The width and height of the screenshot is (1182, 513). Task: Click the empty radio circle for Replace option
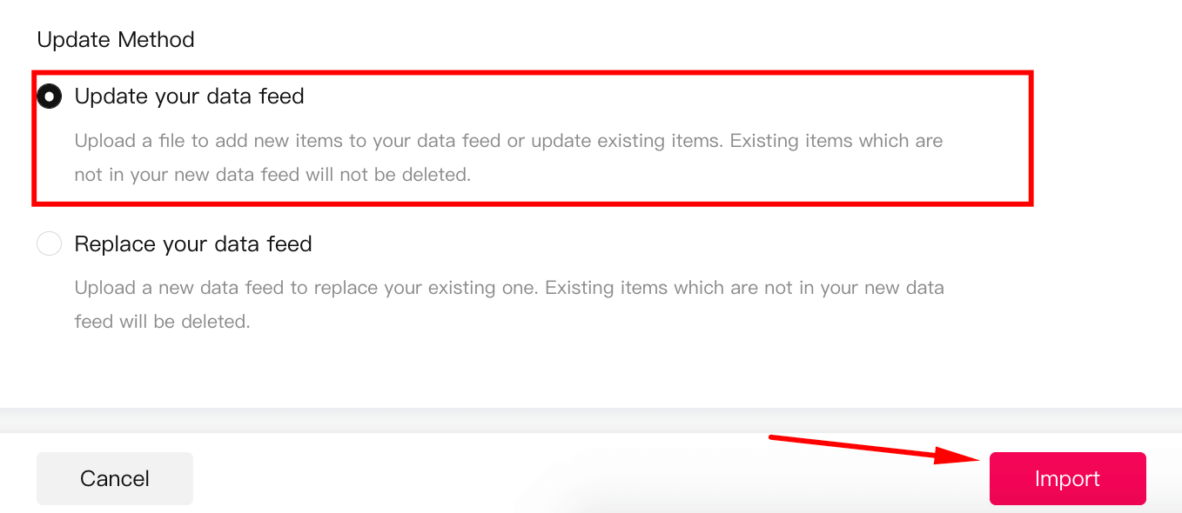click(x=50, y=243)
